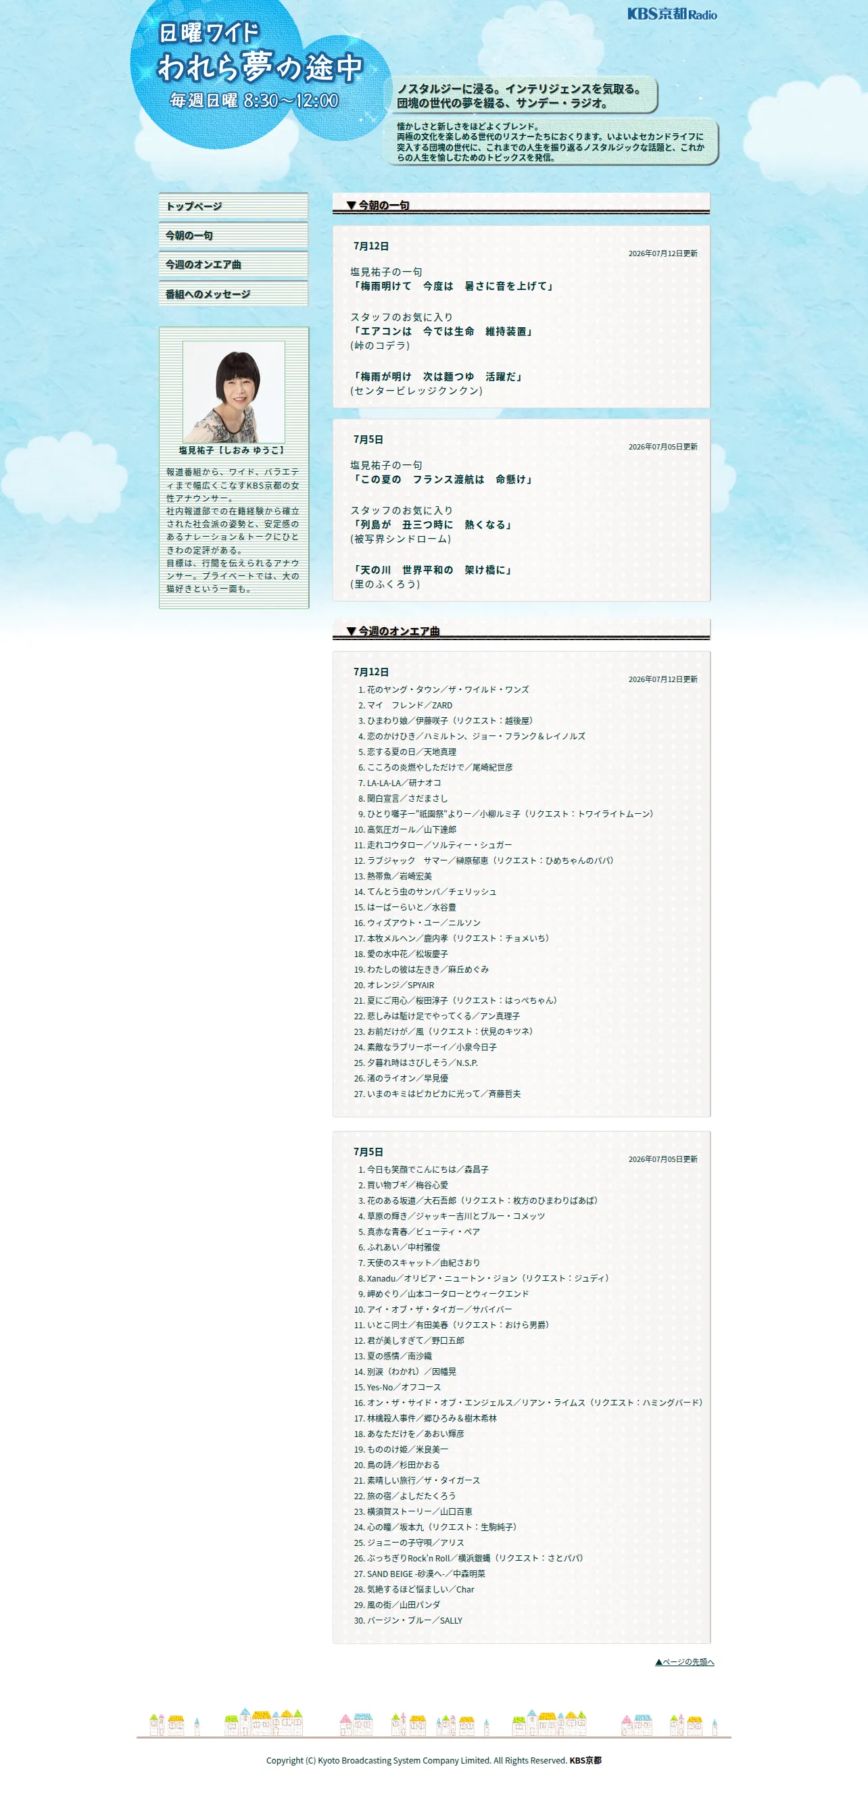Click the program tagline ノスタルジーに浸る banner
Viewport: 868px width, 1796px height.
[521, 95]
